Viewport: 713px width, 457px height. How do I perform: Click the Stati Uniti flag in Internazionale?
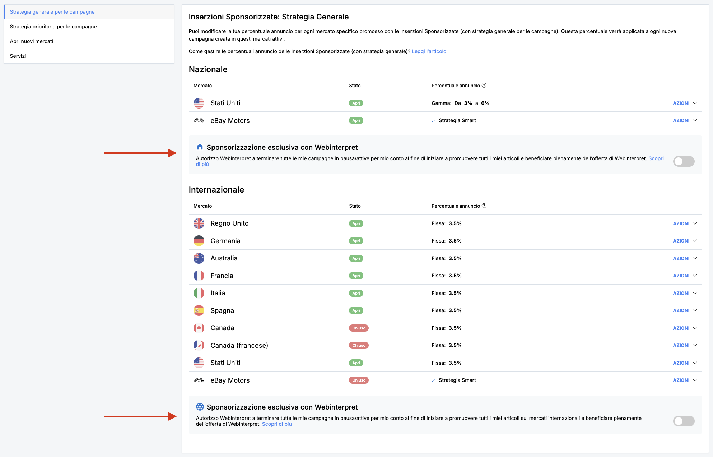tap(199, 363)
